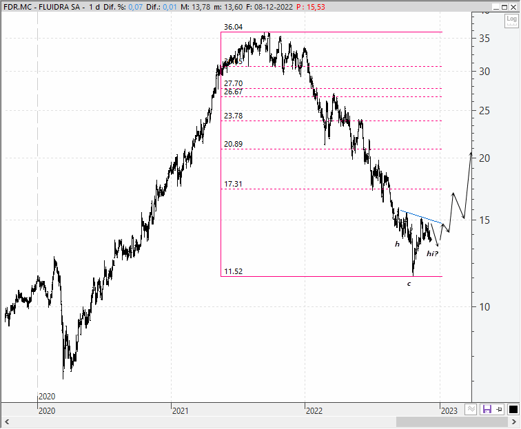The image size is (521, 429).
Task: Click the 30 price axis label
Action: [x=484, y=72]
